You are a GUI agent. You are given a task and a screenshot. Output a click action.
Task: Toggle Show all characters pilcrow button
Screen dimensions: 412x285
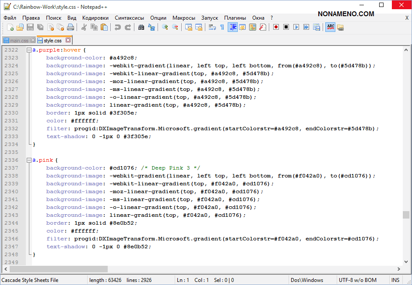click(222, 27)
